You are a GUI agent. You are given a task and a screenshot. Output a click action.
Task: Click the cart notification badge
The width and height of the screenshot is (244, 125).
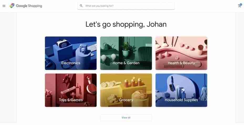(x=241, y=5)
